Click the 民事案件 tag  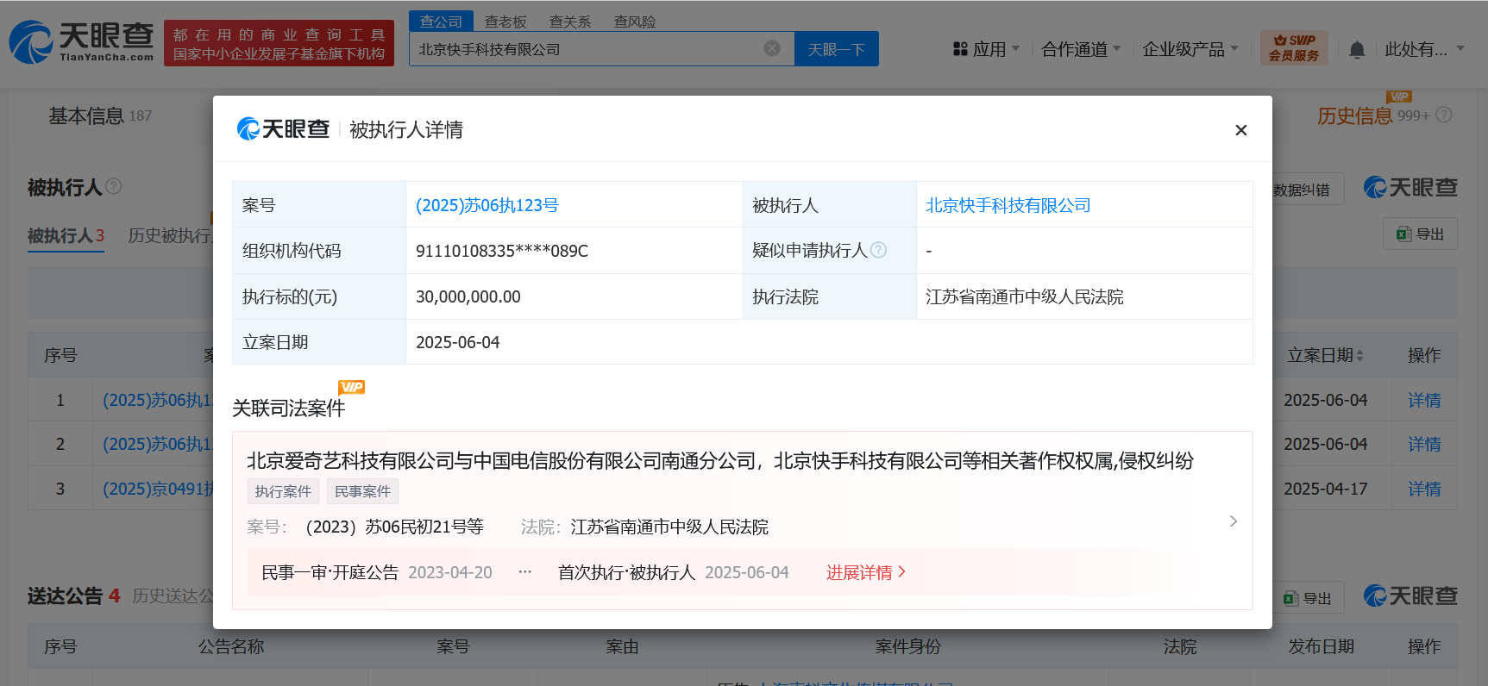click(362, 491)
